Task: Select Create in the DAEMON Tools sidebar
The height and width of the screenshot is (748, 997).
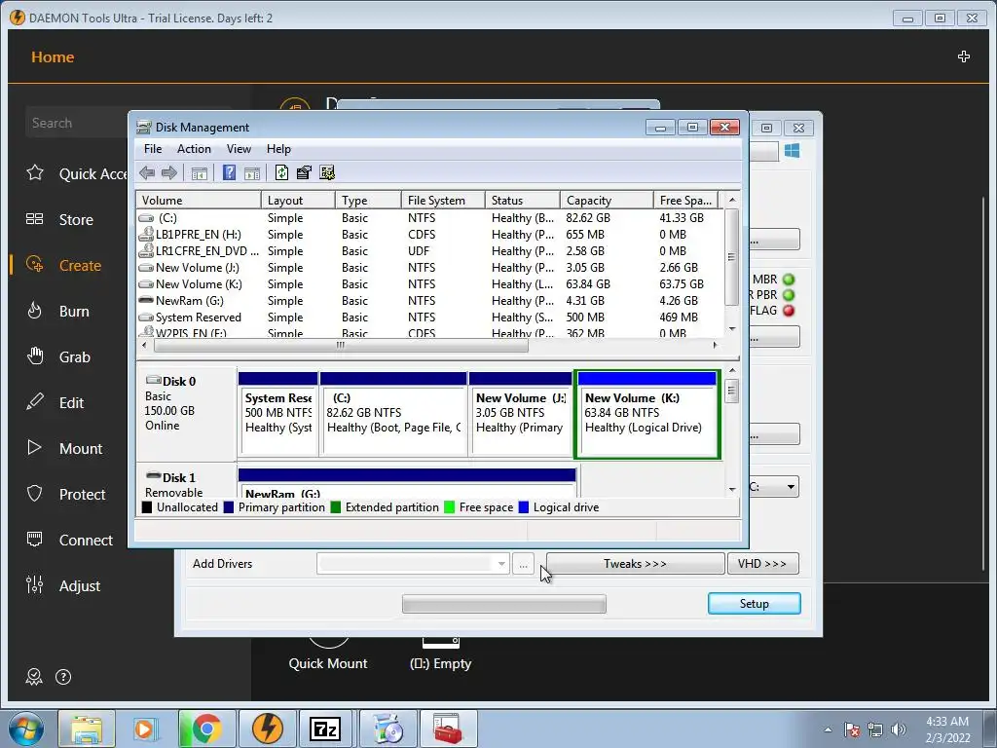Action: point(63,265)
